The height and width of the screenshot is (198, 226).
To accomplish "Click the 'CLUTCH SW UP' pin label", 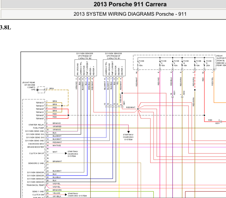I will [x=37, y=154].
